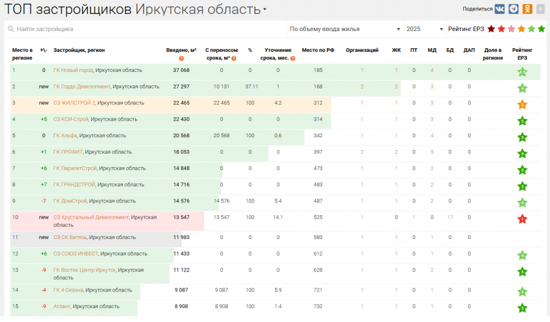Click help icon under 'Введено, м²'
This screenshot has width=550, height=322.
click(182, 59)
